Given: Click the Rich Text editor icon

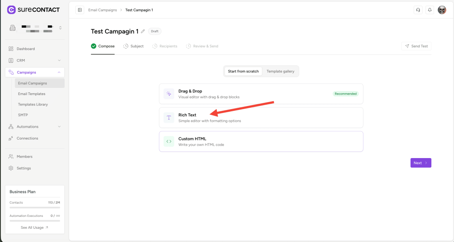Looking at the screenshot, I should [169, 117].
